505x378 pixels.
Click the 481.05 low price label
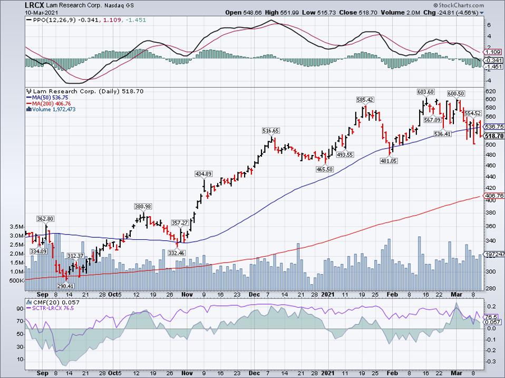pyautogui.click(x=389, y=161)
